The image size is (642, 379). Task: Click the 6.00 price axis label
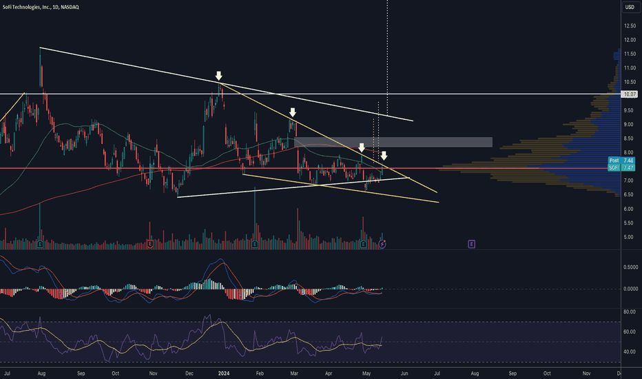(x=630, y=209)
